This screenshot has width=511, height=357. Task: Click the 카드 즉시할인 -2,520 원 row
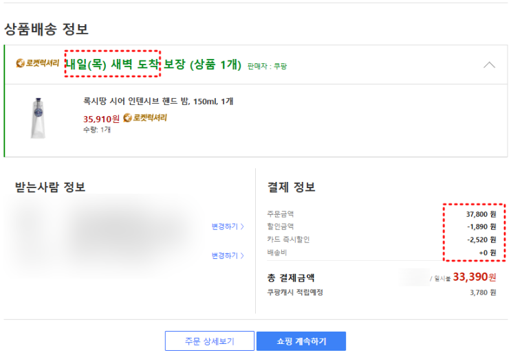[x=382, y=239]
